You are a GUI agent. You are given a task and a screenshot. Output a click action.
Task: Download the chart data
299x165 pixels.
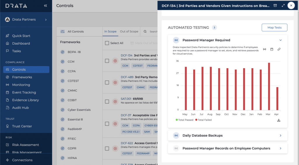279,120
